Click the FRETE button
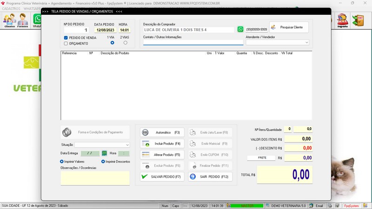This screenshot has width=372, height=209. pyautogui.click(x=261, y=158)
